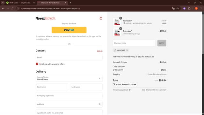Click the Address input field
204x115 pixels.
click(69, 104)
